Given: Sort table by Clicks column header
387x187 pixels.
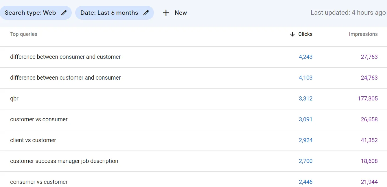Looking at the screenshot, I should tap(305, 34).
